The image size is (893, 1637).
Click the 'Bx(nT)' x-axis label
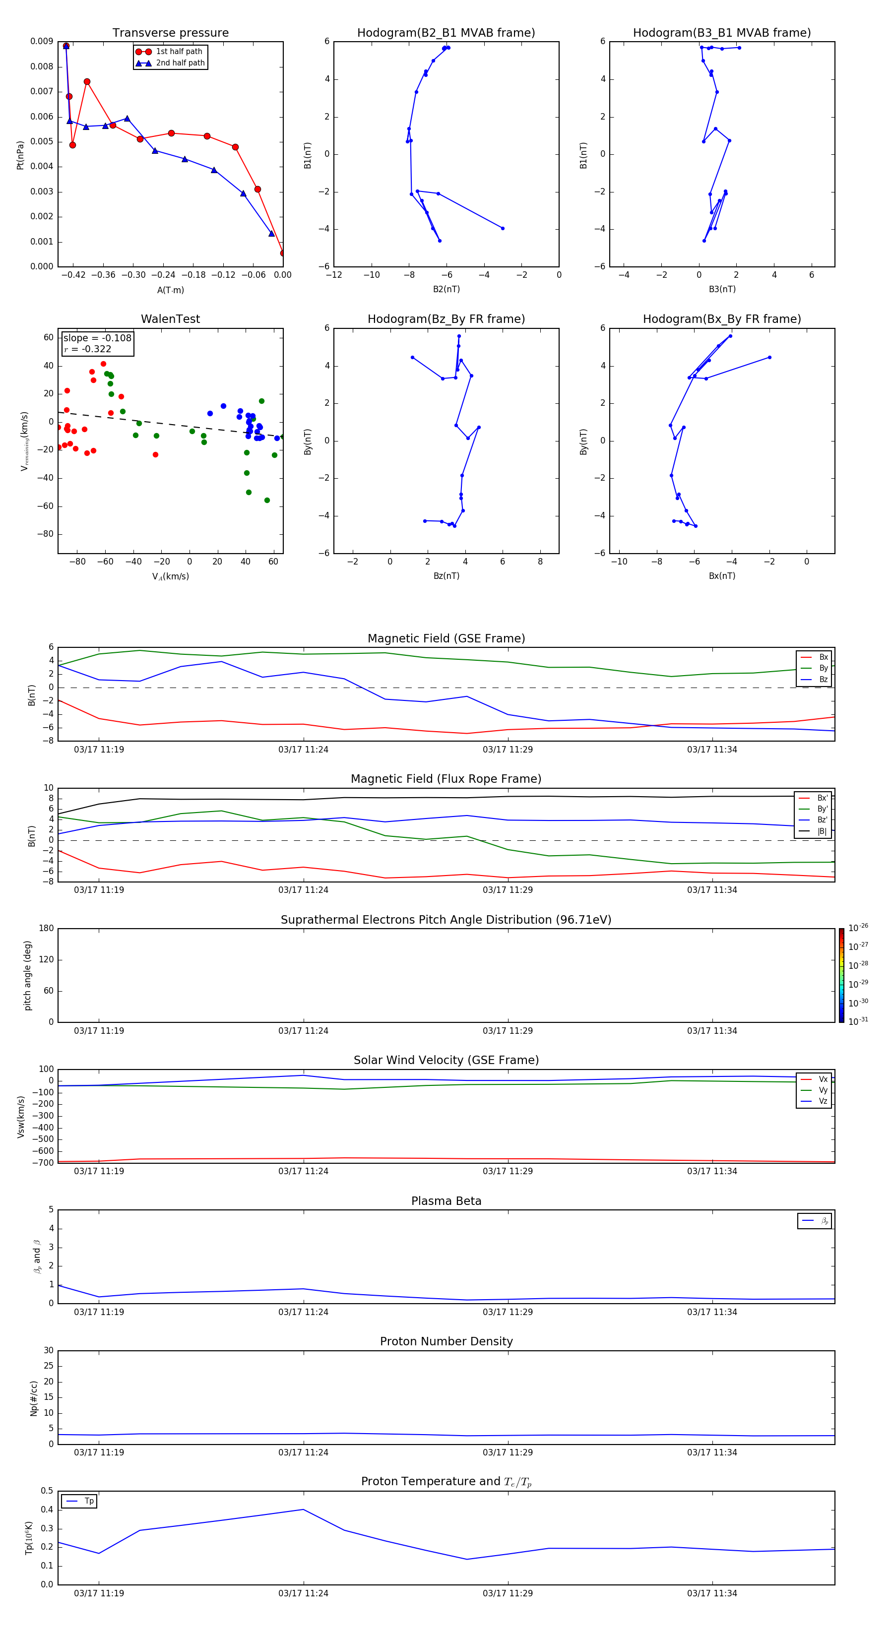[x=722, y=576]
